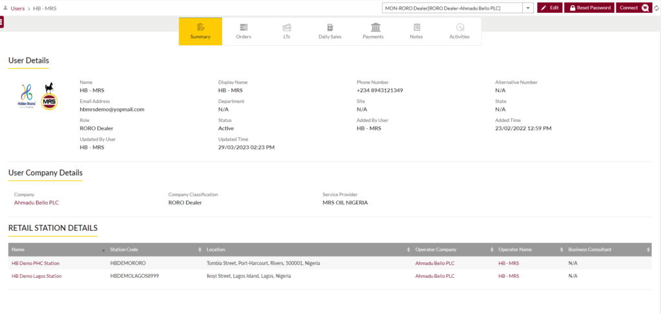Sort by Location column header
The image size is (661, 314).
(307, 250)
